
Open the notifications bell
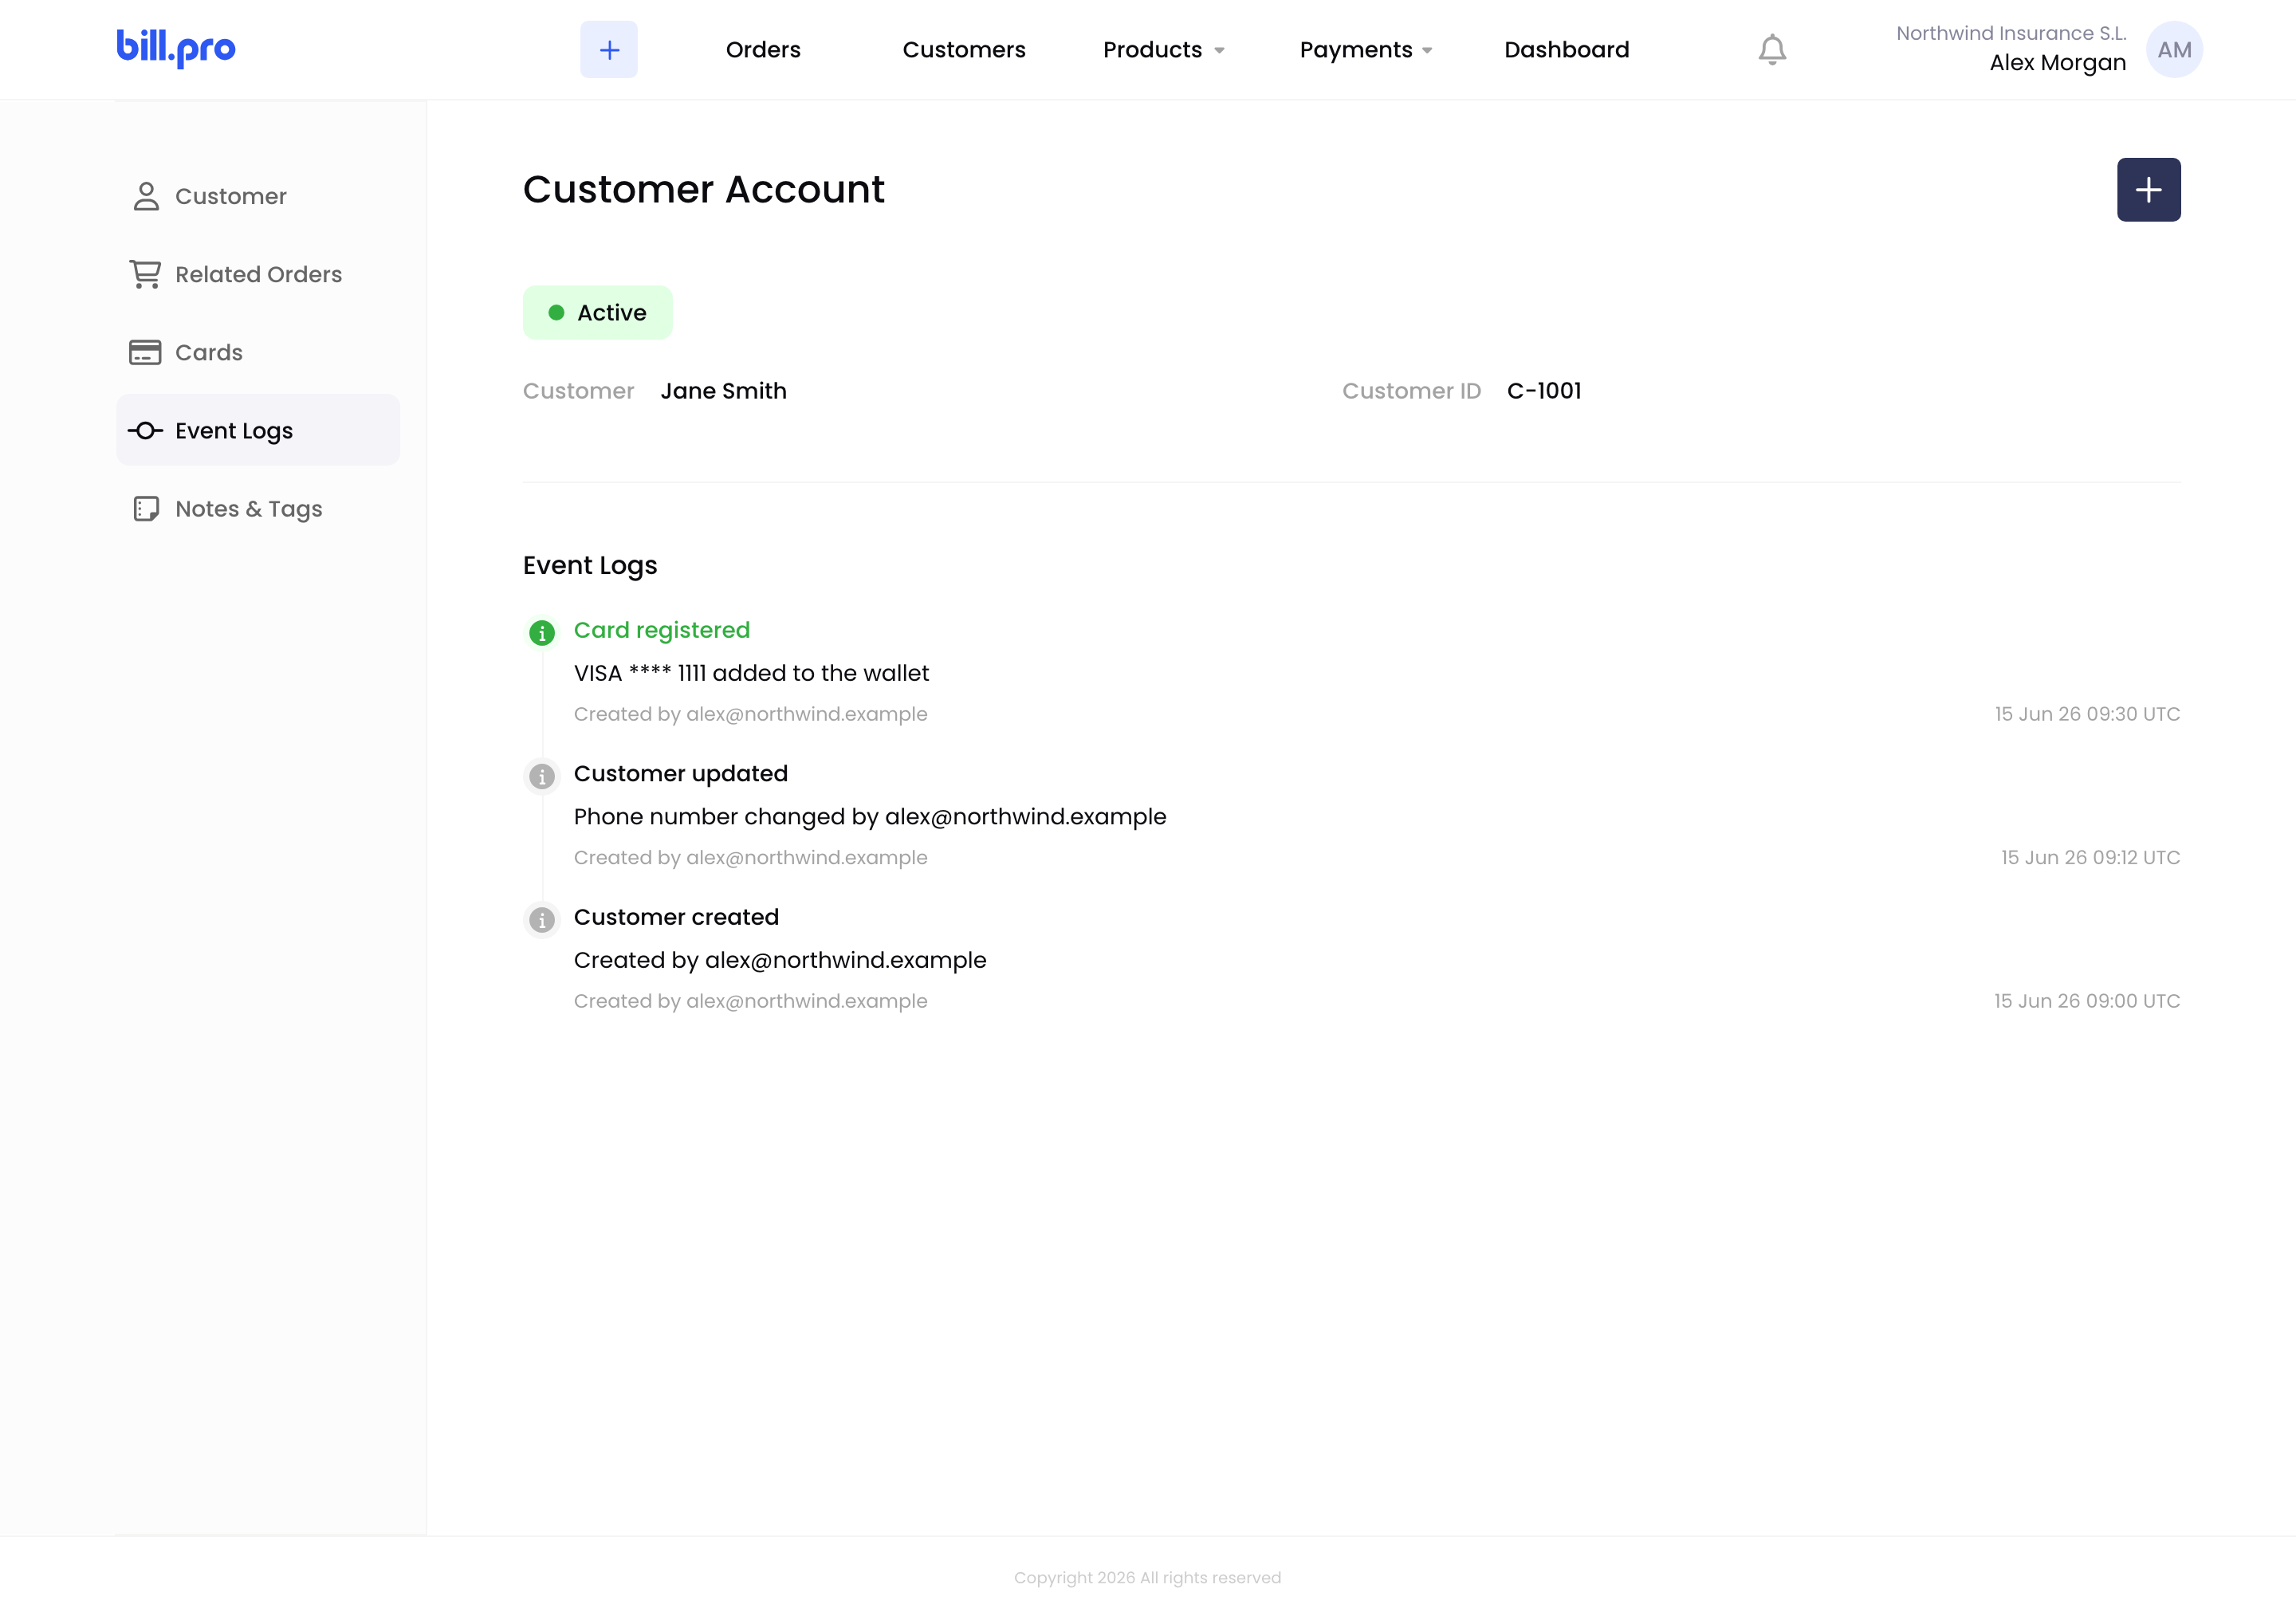1772,50
